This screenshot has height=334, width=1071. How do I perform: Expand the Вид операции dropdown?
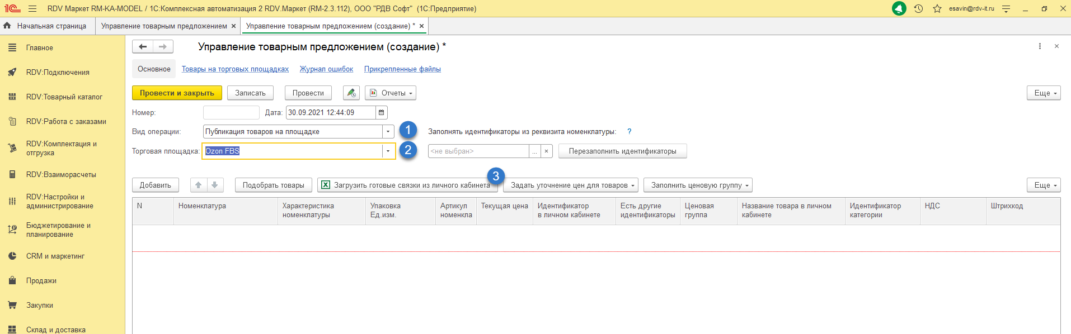(x=388, y=132)
